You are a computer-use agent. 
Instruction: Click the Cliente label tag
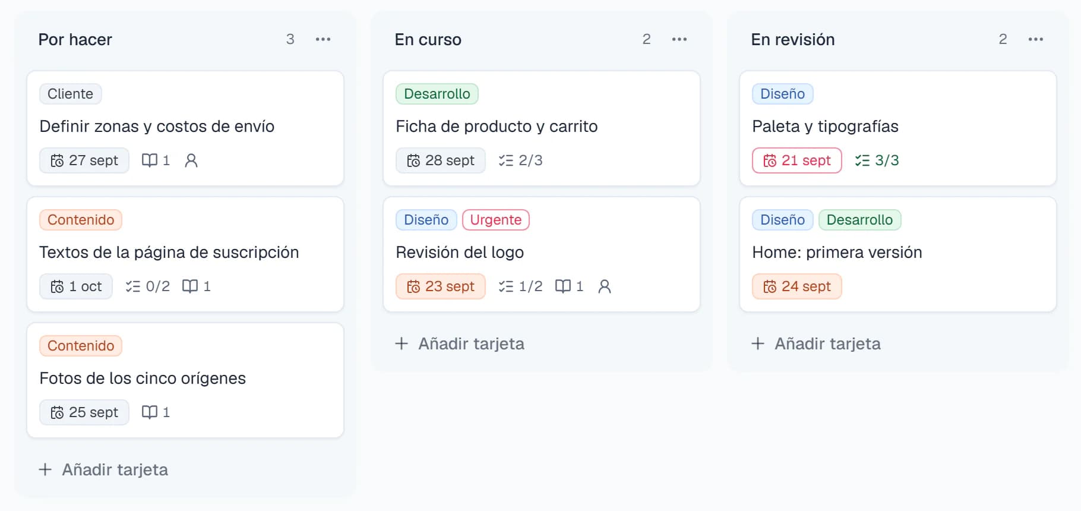coord(71,94)
